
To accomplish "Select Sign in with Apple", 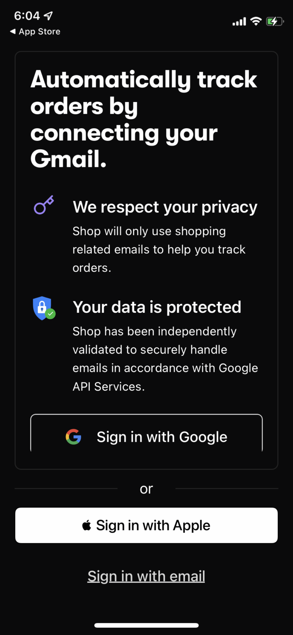I will coord(146,525).
